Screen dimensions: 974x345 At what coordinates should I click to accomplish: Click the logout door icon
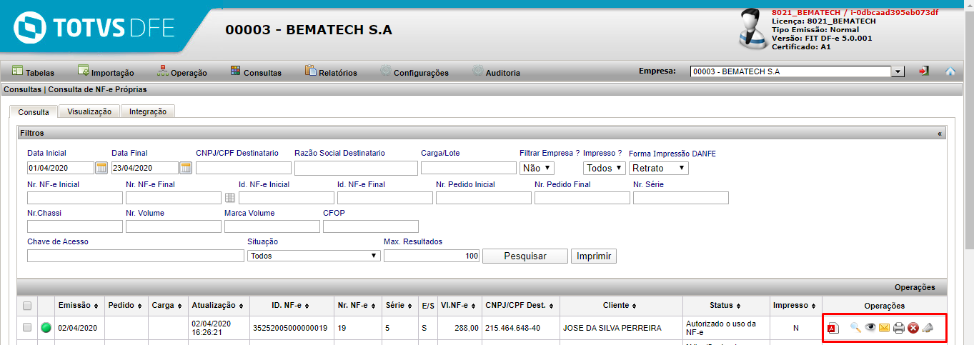pos(925,71)
